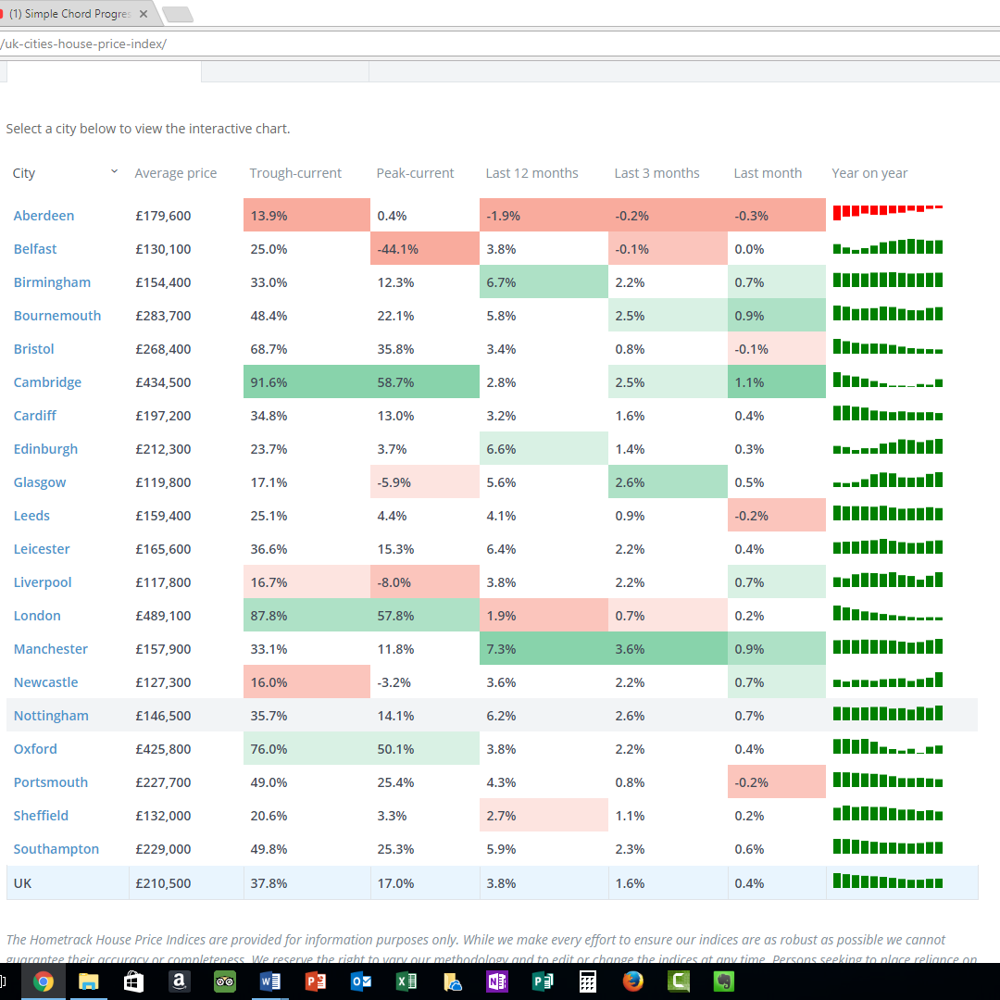Launch Firefox from the taskbar
Screen dimensions: 1000x1000
coord(633,981)
